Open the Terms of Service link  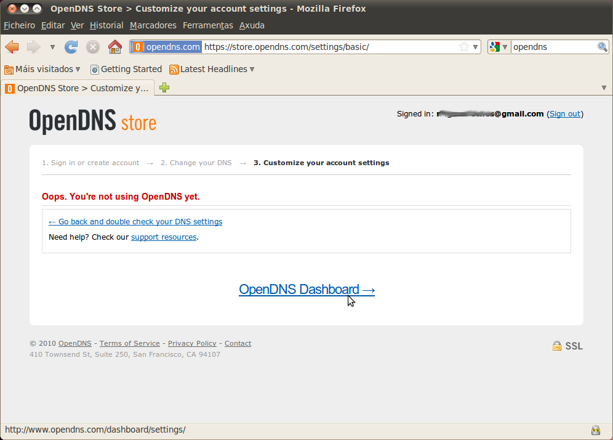(130, 343)
